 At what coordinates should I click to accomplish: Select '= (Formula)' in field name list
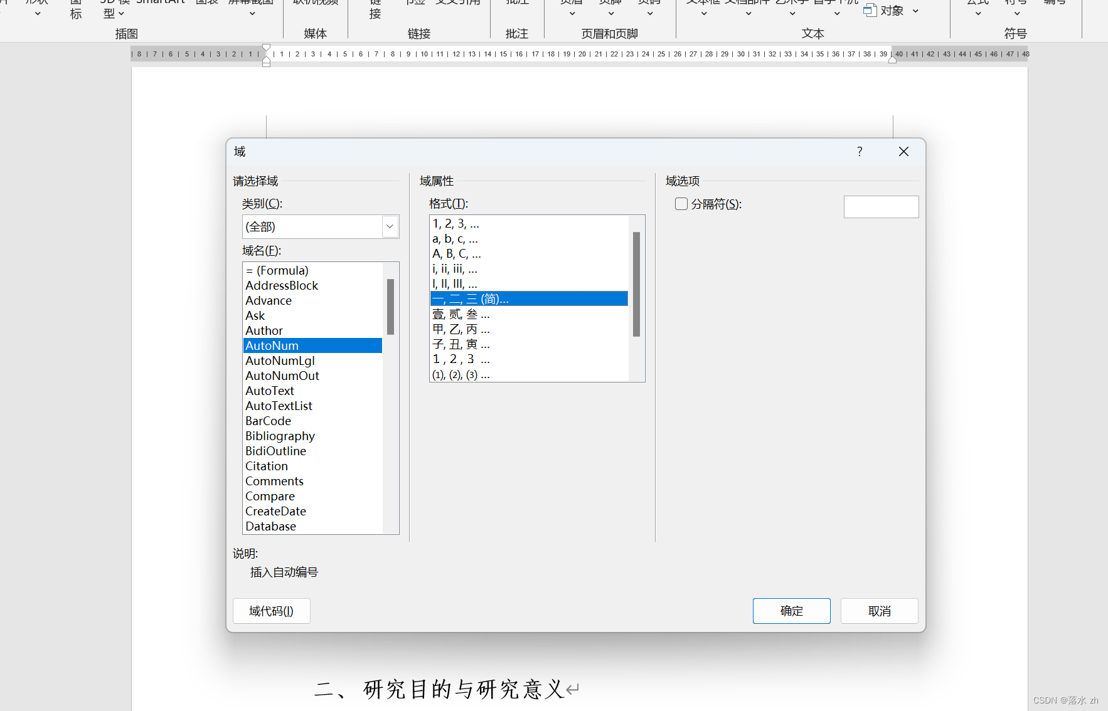(312, 270)
